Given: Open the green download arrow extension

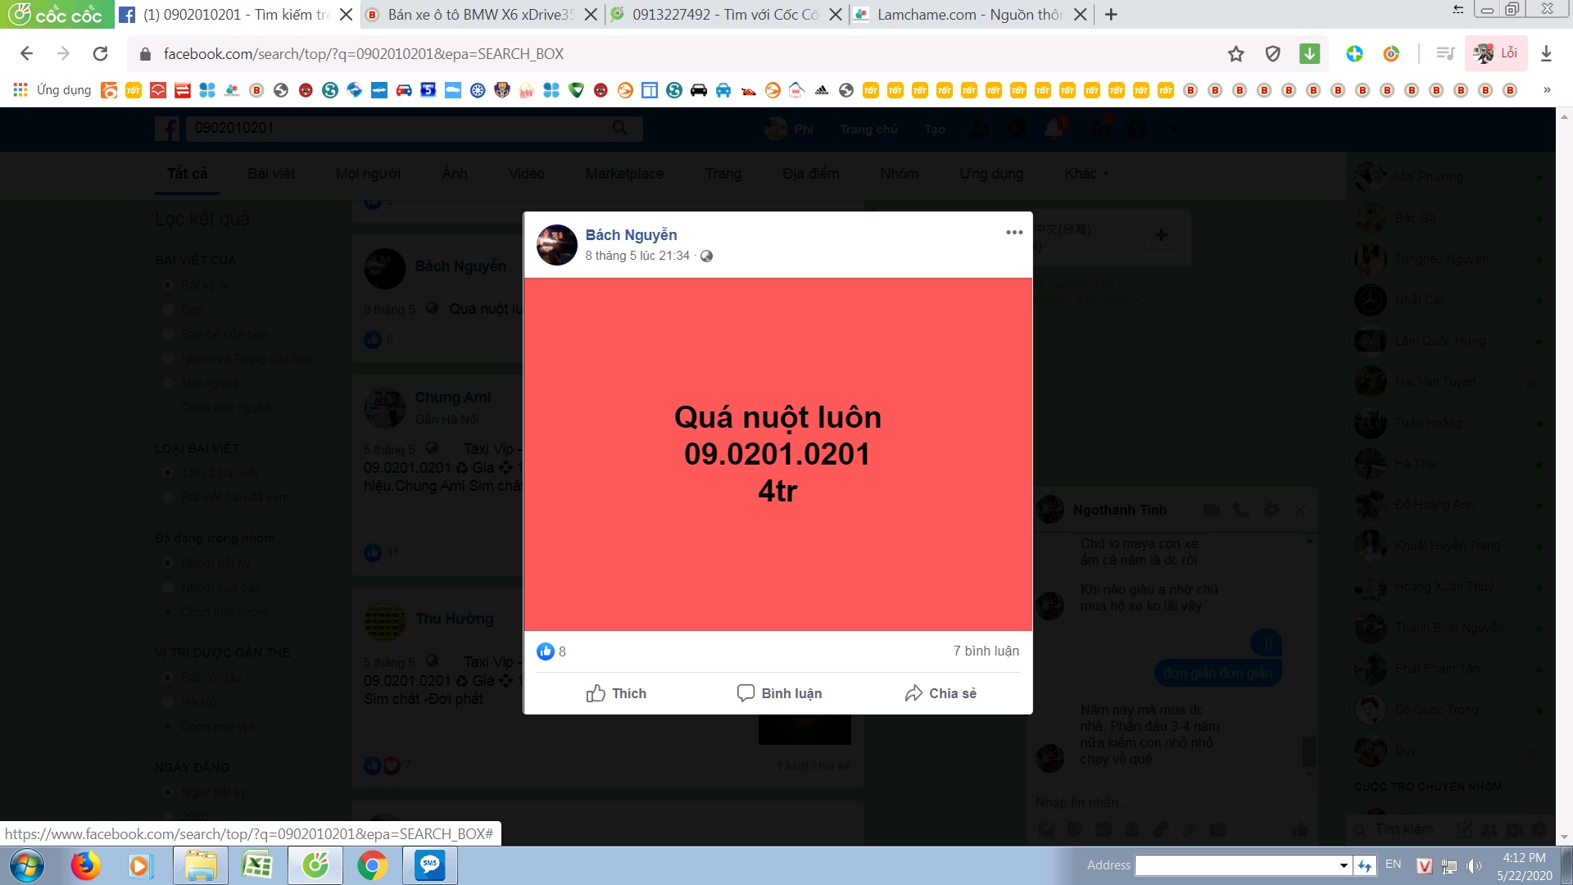Looking at the screenshot, I should (x=1309, y=54).
